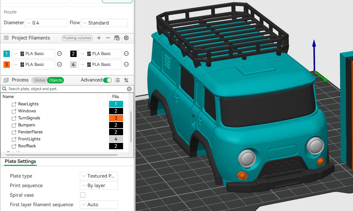Open AMS filament sync icon
The height and width of the screenshot is (211, 353).
click(117, 38)
